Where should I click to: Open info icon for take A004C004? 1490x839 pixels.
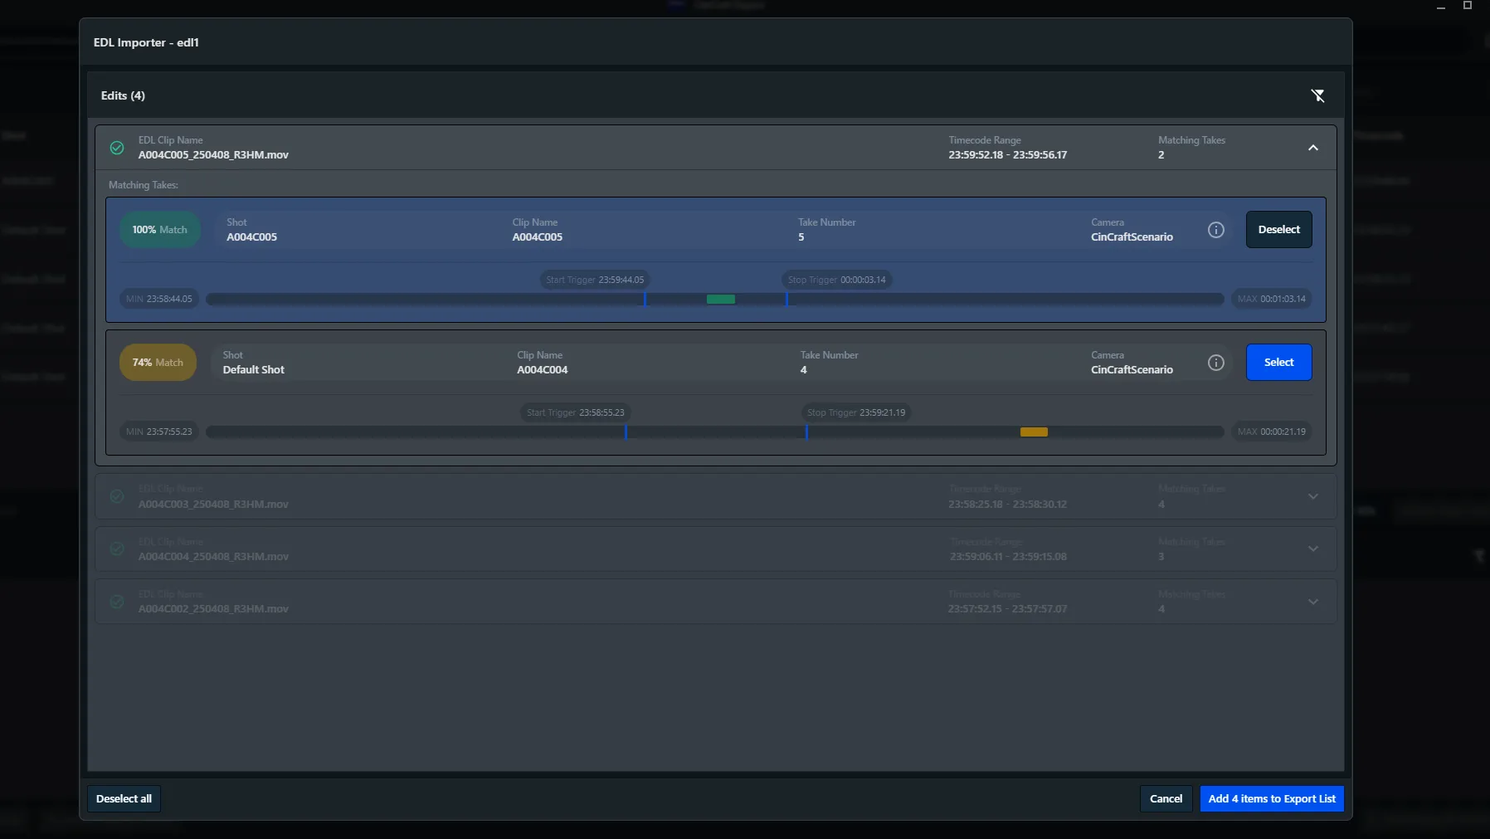(x=1215, y=363)
